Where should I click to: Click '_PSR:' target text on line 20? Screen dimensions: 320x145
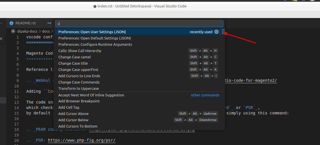(x=39, y=140)
